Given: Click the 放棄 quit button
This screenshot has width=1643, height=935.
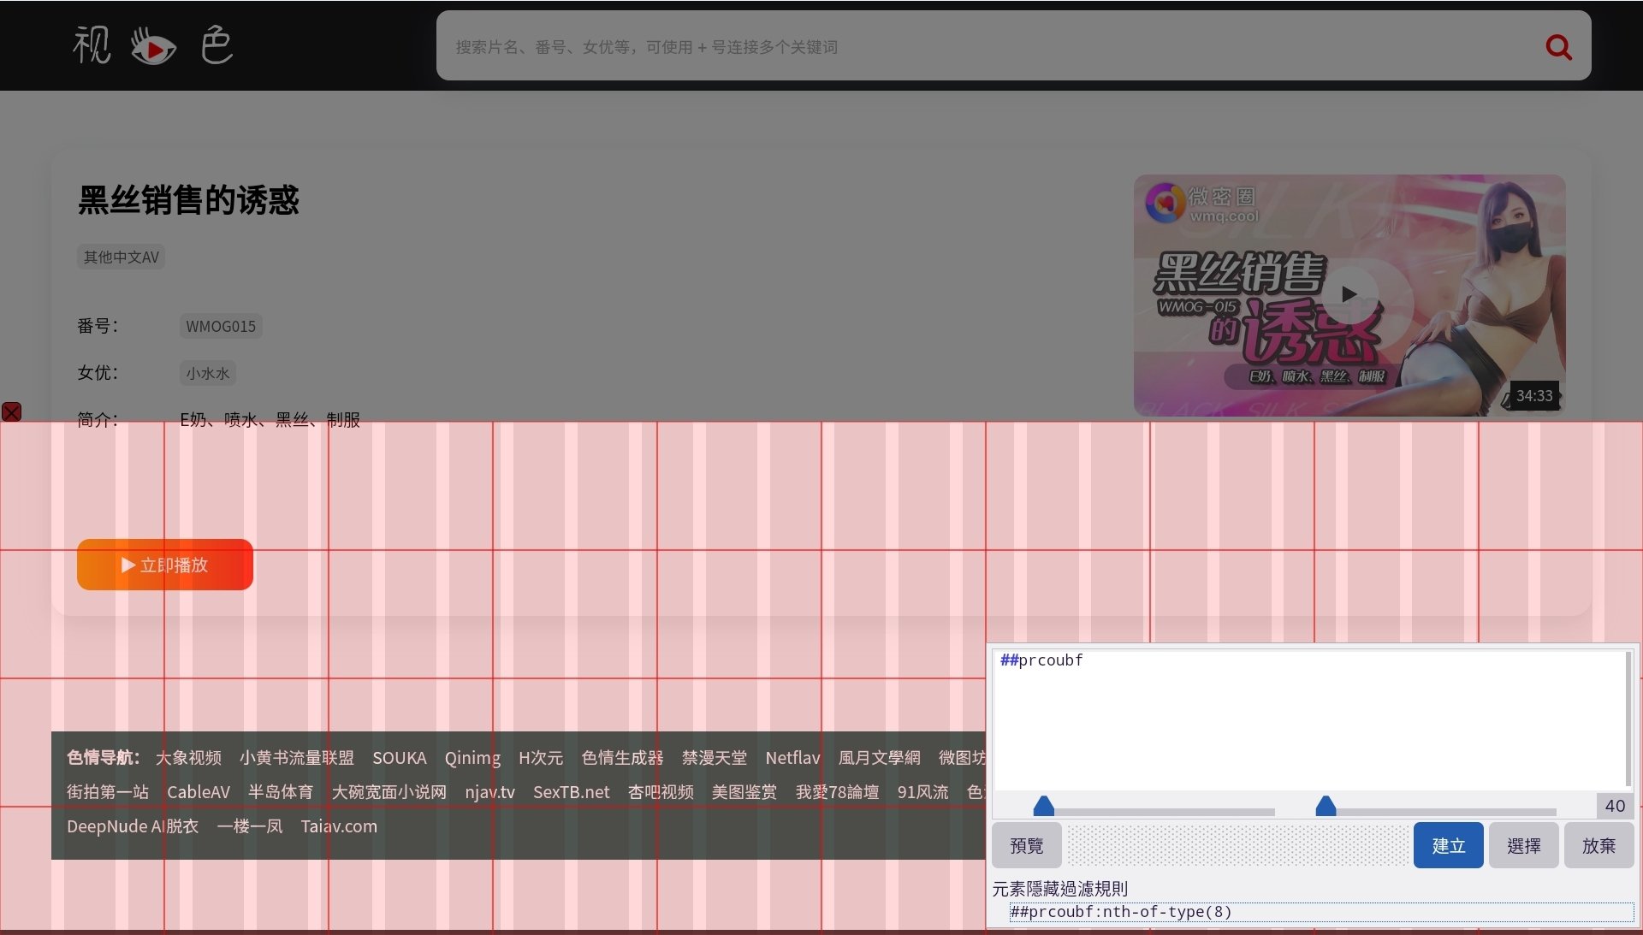Looking at the screenshot, I should coord(1599,845).
